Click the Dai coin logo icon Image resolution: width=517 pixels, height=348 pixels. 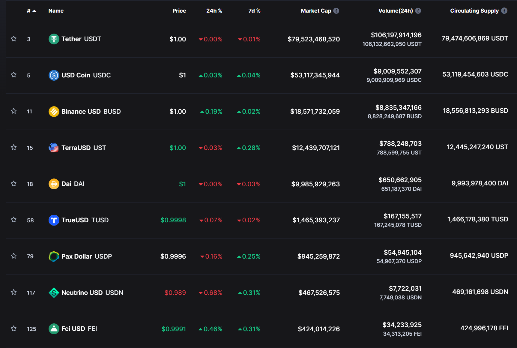[54, 184]
